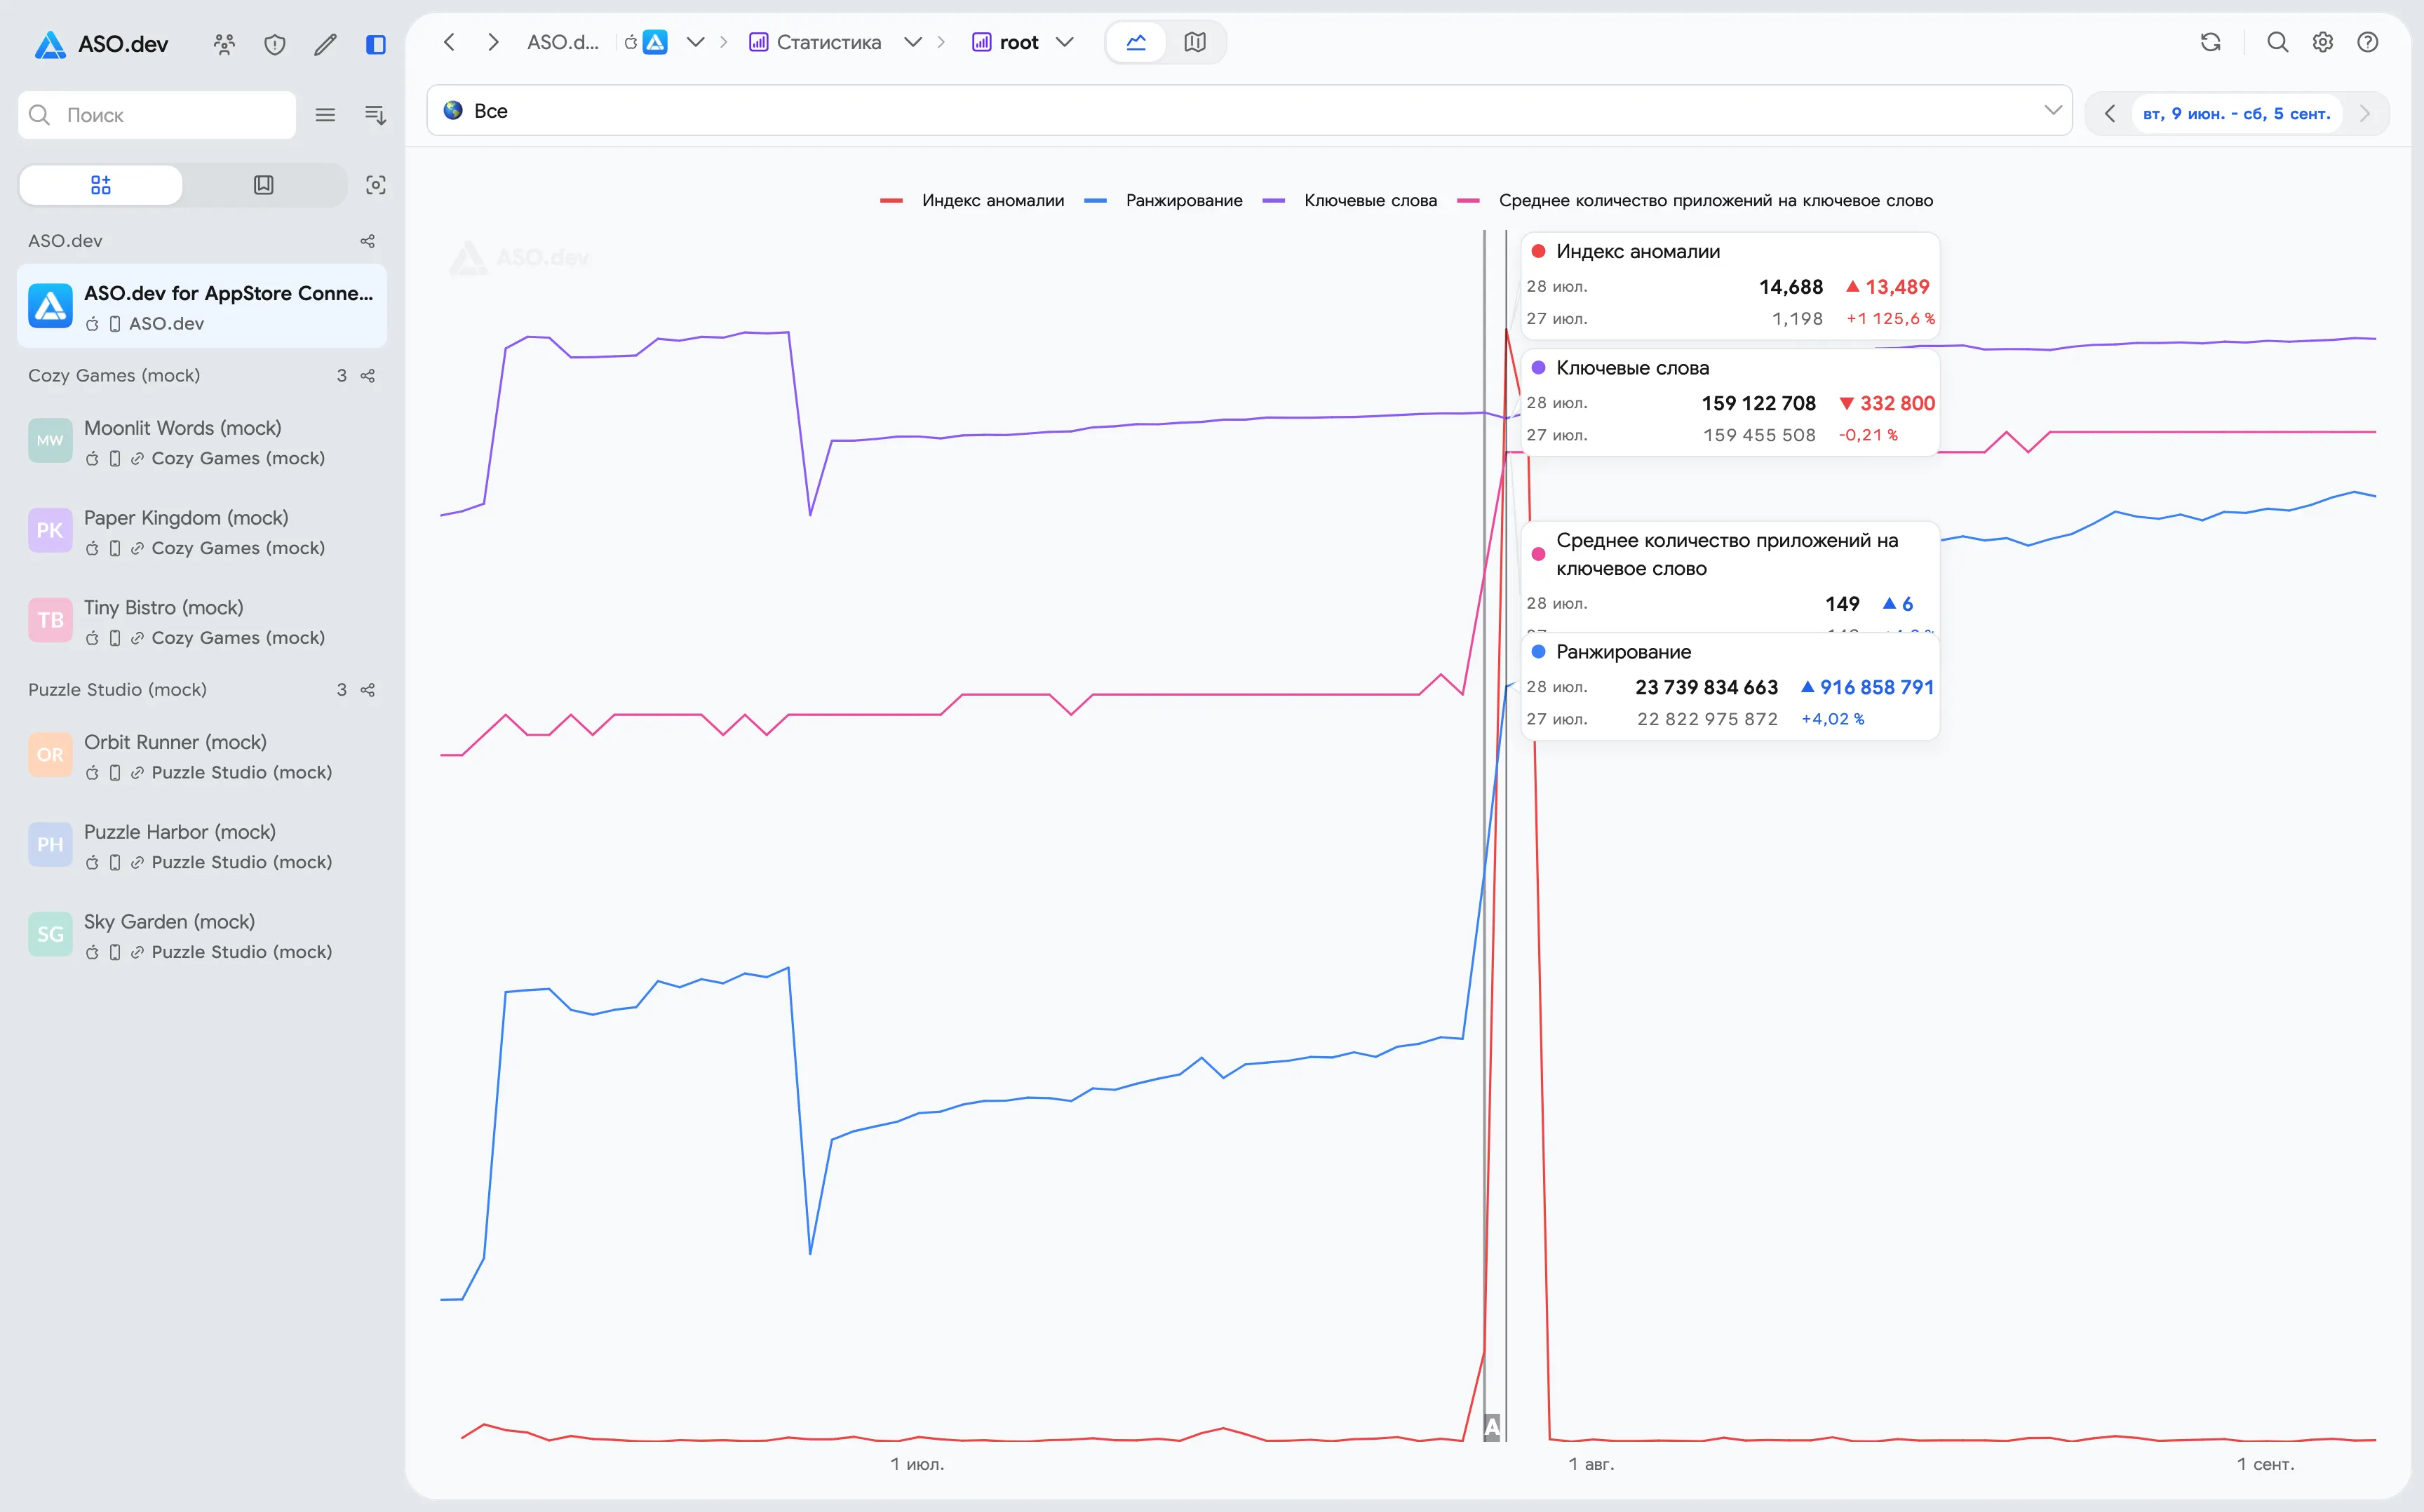The image size is (2424, 1512).
Task: Expand the app breadcrumb dropdown chevron
Action: (x=695, y=42)
